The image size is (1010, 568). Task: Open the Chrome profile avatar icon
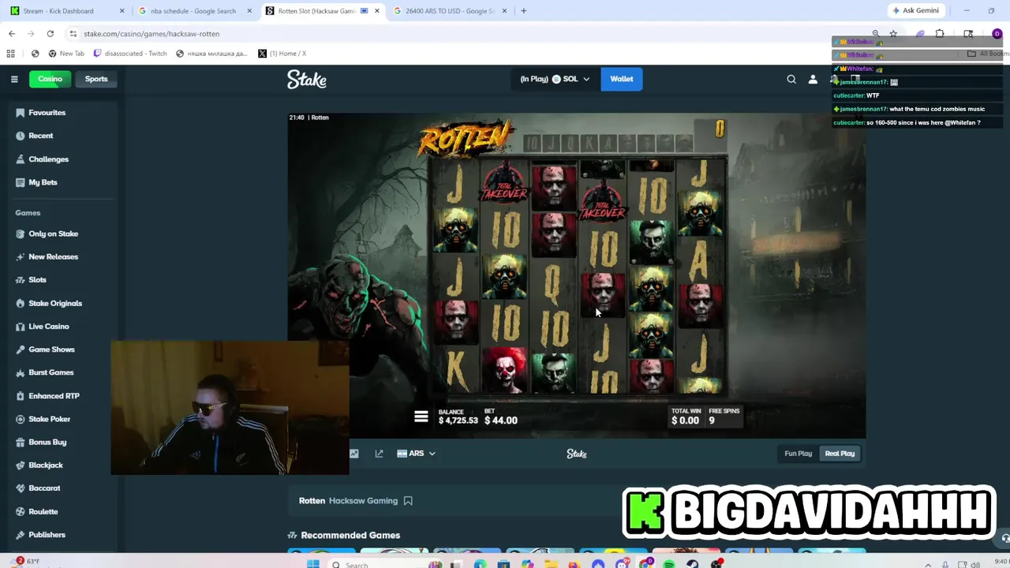(x=997, y=34)
